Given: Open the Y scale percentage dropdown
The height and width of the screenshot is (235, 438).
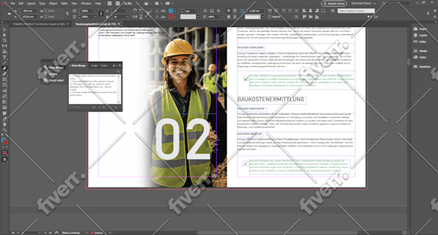Looking at the screenshot, I should [x=95, y=17].
